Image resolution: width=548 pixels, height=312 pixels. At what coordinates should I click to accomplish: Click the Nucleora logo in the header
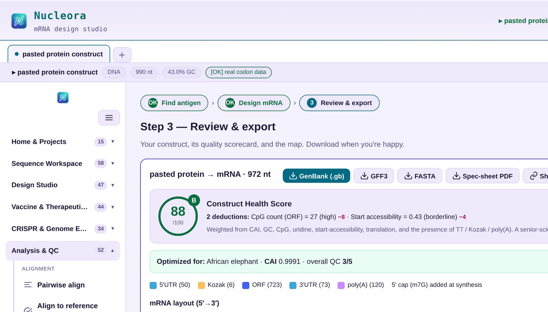pyautogui.click(x=19, y=21)
